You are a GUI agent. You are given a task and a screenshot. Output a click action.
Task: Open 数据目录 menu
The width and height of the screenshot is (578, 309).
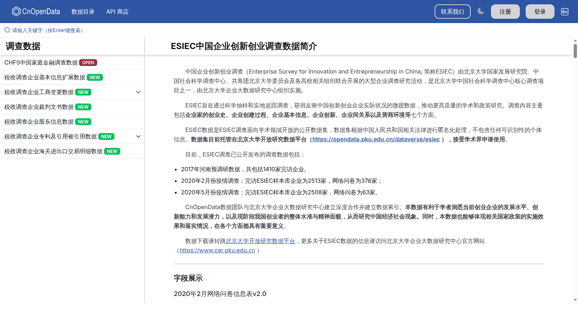click(x=83, y=12)
